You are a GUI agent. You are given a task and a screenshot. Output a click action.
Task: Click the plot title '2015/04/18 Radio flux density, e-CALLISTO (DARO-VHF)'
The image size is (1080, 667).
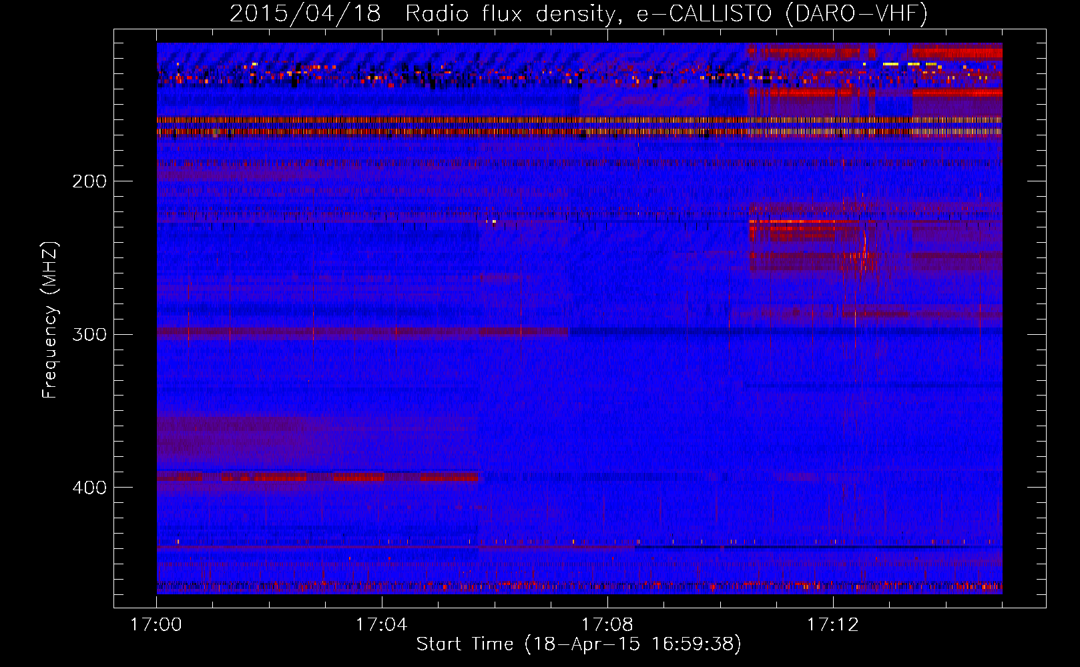point(579,13)
